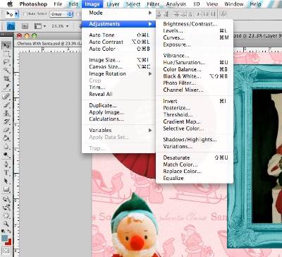Select the Eraser tool

point(6,130)
